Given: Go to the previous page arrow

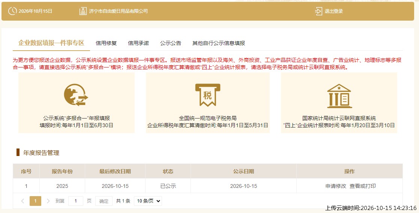Looking at the screenshot, I should (x=23, y=201).
